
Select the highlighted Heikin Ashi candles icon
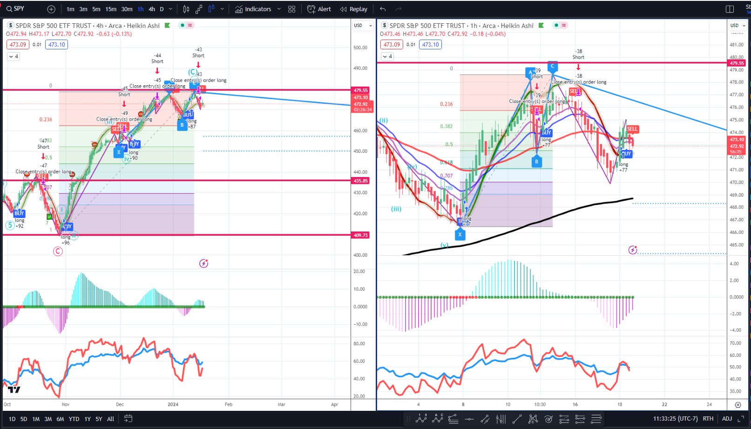pyautogui.click(x=211, y=9)
